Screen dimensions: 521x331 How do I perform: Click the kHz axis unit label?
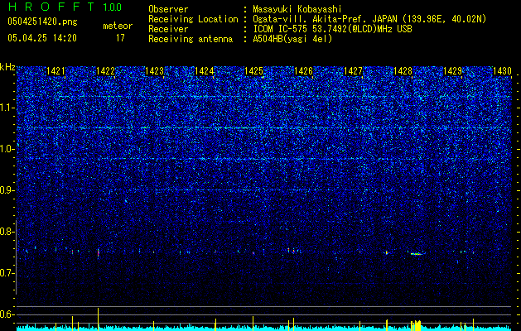(7, 67)
